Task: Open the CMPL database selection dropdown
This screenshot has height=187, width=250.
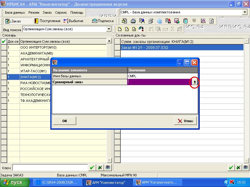Action: tap(244, 12)
